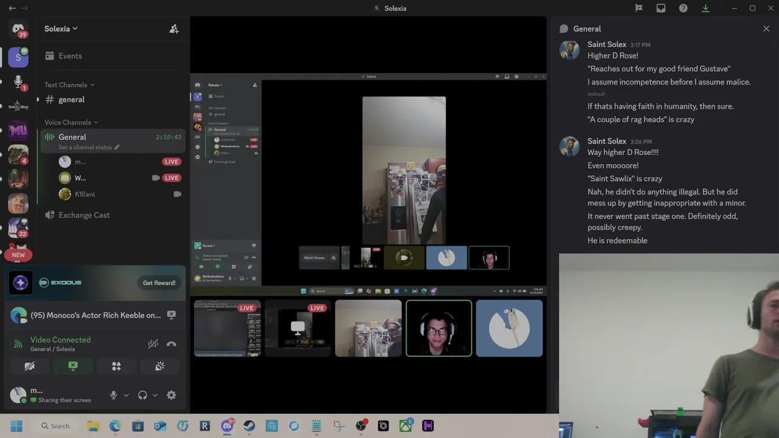Image resolution: width=779 pixels, height=438 pixels.
Task: Stop streaming the Monoco's Actor screen share
Action: click(x=172, y=315)
